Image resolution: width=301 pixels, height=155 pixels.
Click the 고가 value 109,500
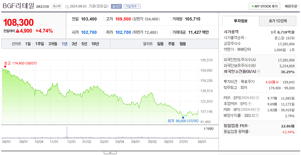point(123,19)
